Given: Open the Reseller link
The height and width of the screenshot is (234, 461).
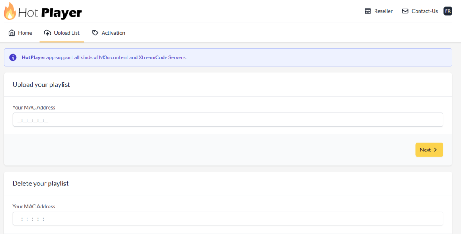Looking at the screenshot, I should (383, 11).
